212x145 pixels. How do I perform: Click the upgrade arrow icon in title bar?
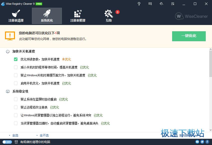[x=139, y=4]
